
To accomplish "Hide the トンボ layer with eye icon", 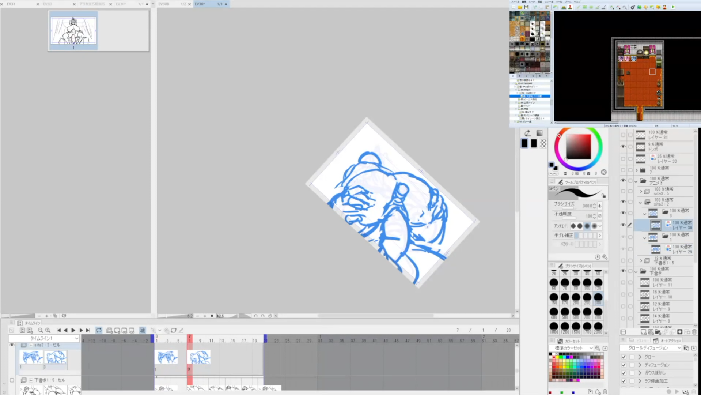I will click(623, 147).
